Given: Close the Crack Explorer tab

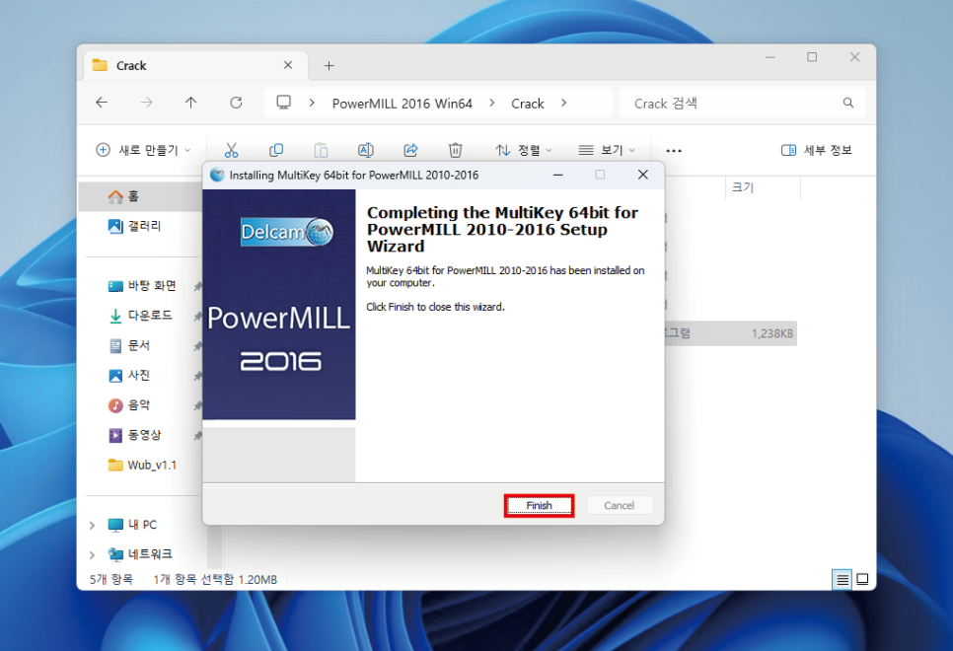Looking at the screenshot, I should pyautogui.click(x=288, y=65).
